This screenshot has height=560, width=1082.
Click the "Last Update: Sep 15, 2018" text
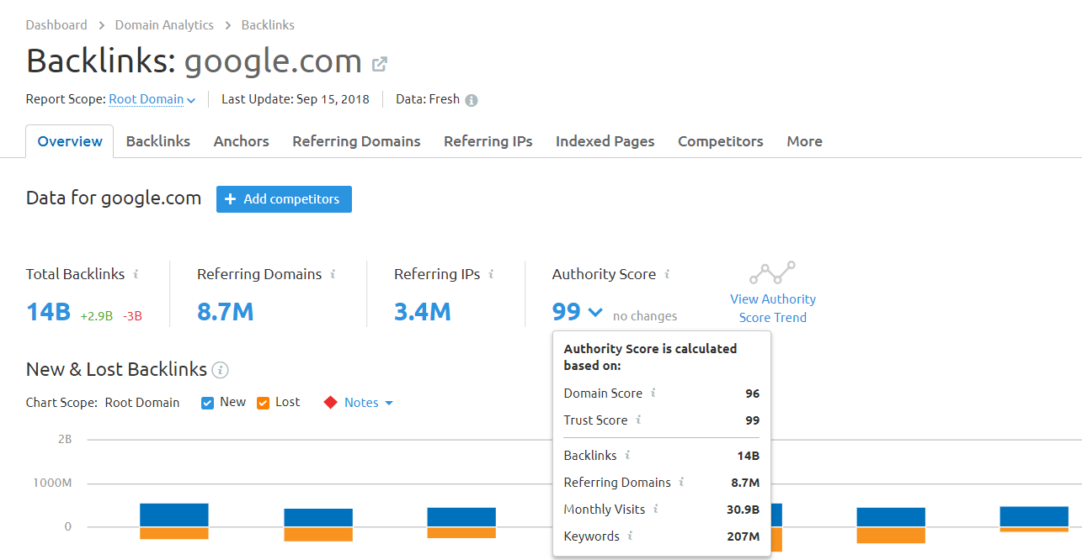click(x=296, y=99)
